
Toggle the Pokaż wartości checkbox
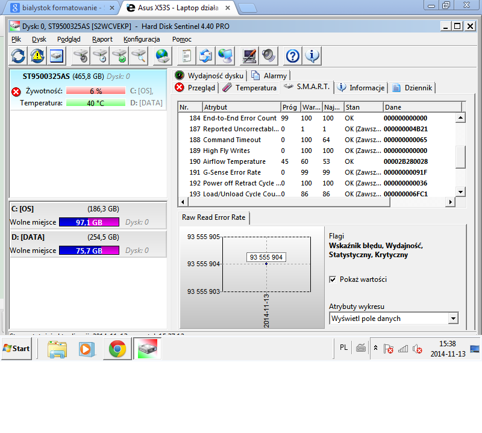pyautogui.click(x=333, y=279)
